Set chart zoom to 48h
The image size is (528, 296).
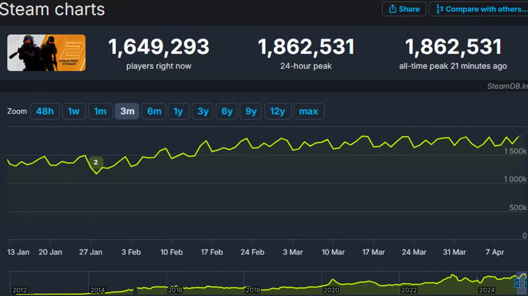45,111
